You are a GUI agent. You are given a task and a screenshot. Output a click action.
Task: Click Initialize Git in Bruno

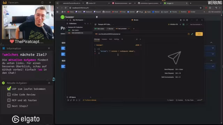173,24
